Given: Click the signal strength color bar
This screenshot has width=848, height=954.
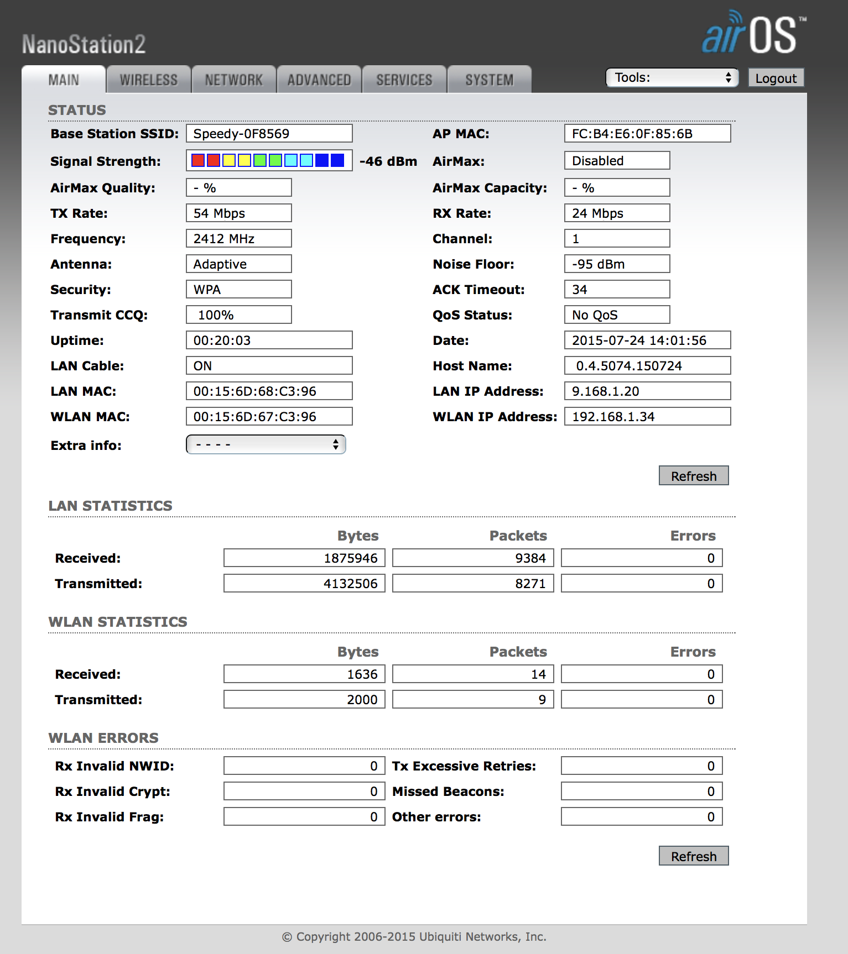Looking at the screenshot, I should pyautogui.click(x=269, y=161).
